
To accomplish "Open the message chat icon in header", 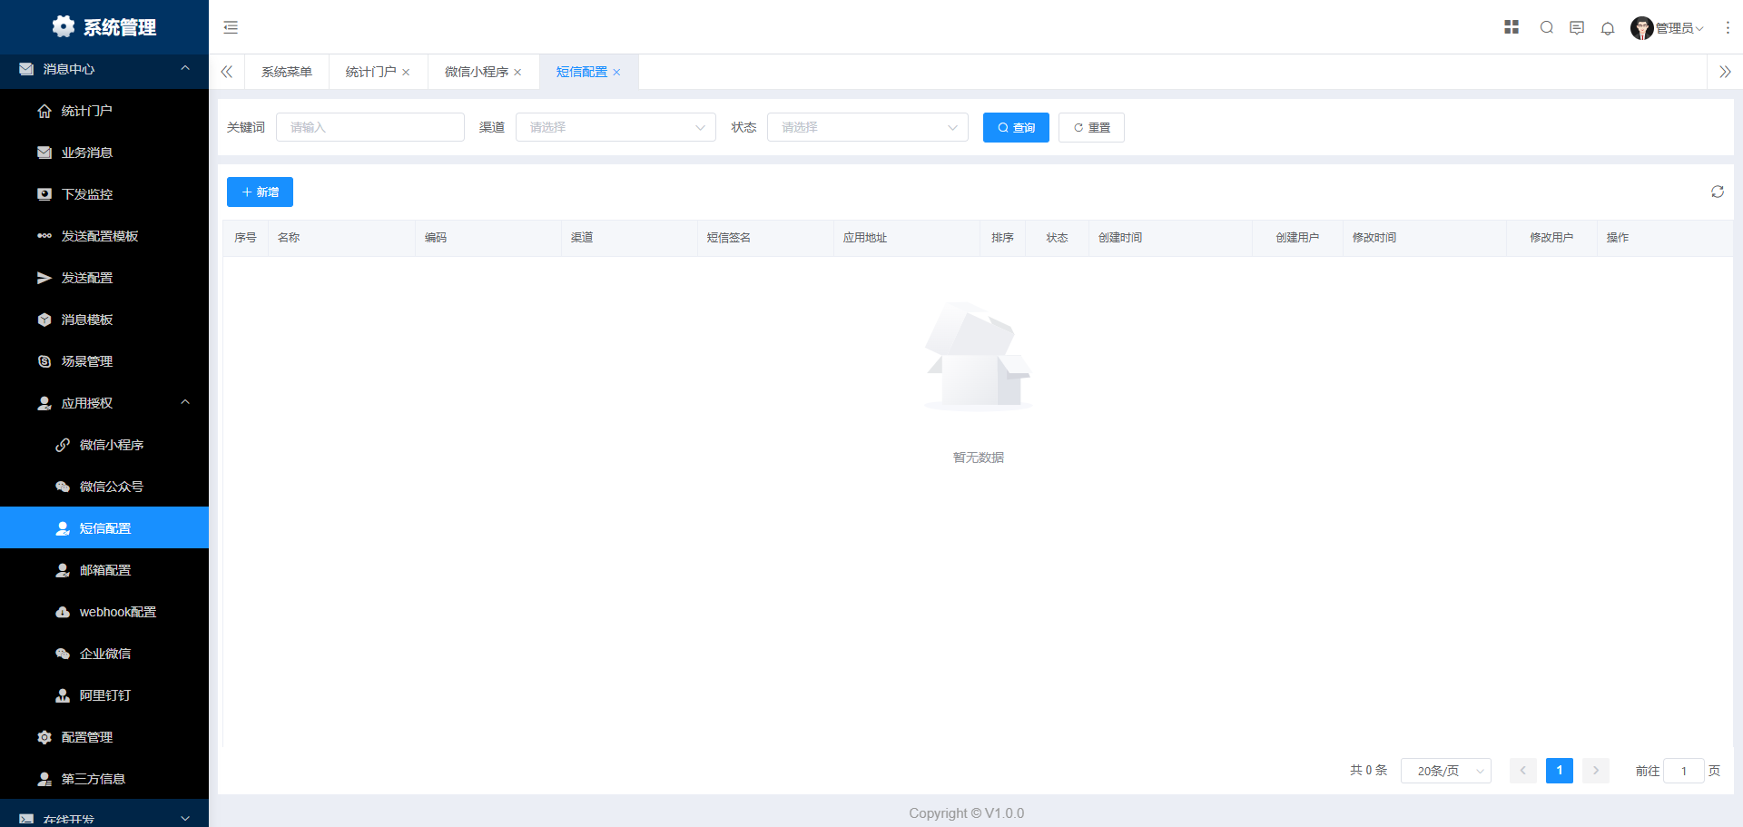I will click(1577, 28).
